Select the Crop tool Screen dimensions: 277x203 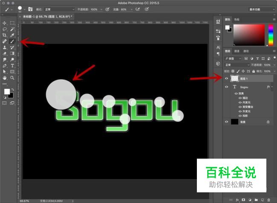(4, 35)
